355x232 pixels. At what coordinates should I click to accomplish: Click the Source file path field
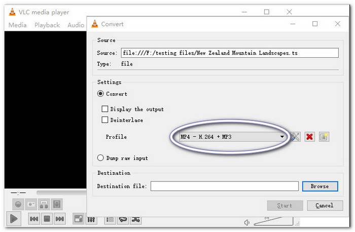click(230, 53)
